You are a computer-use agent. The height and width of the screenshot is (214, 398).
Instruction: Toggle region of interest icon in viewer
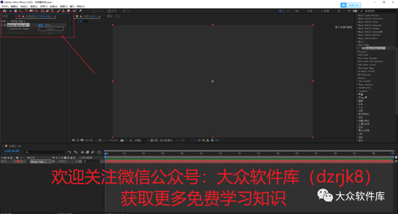[x=152, y=140]
